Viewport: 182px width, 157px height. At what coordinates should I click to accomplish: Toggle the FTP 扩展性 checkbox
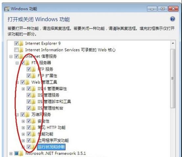coord(29,76)
